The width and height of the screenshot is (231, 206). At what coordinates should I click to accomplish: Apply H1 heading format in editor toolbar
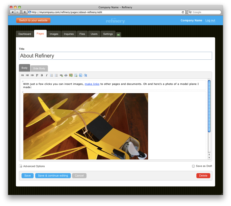coord(22,75)
